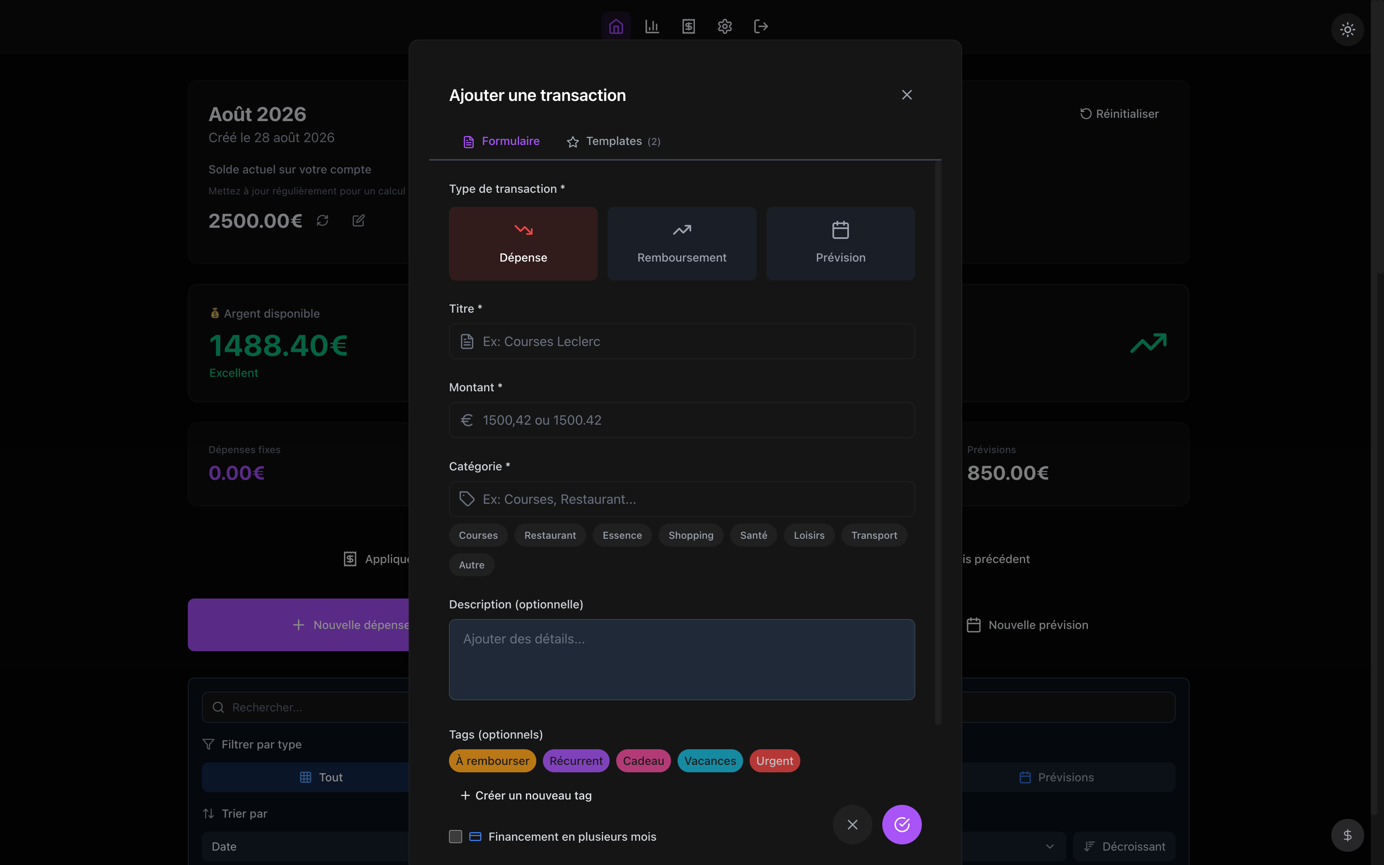Focus the Titre input field
This screenshot has height=865, width=1384.
point(682,341)
